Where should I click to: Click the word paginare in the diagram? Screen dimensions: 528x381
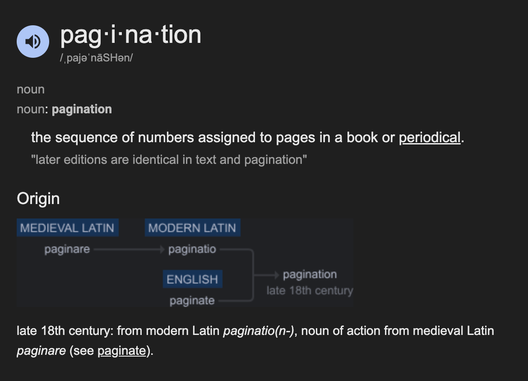click(x=68, y=249)
